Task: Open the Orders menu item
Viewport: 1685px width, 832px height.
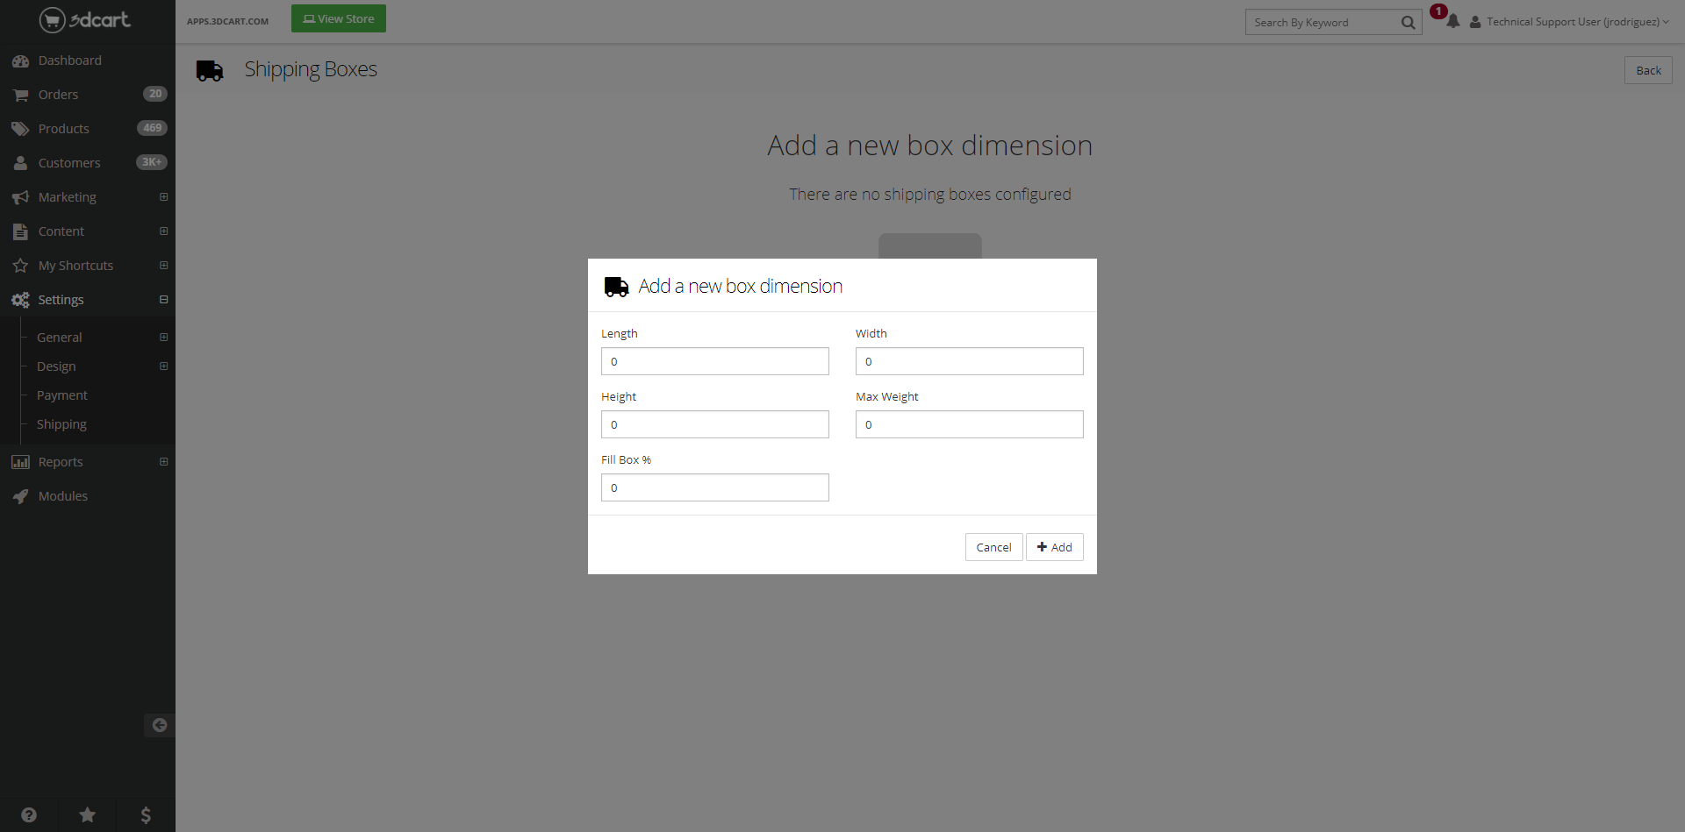Action: pos(58,95)
